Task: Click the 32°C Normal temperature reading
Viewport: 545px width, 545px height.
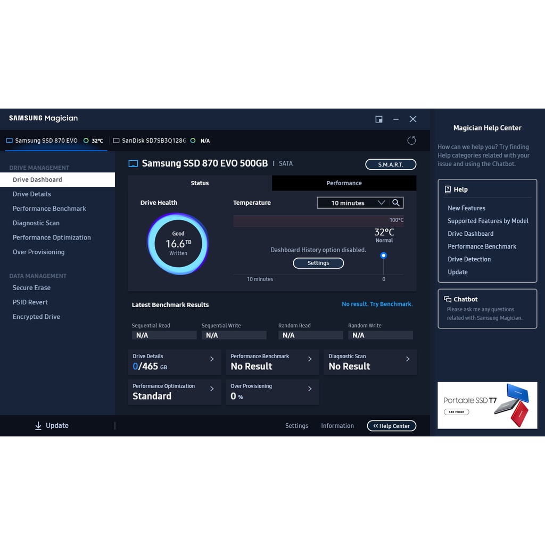Action: [384, 235]
